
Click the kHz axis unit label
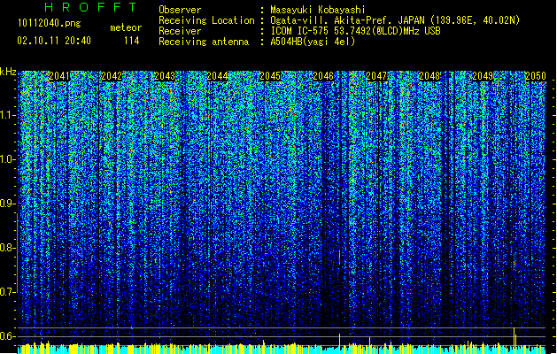8,72
